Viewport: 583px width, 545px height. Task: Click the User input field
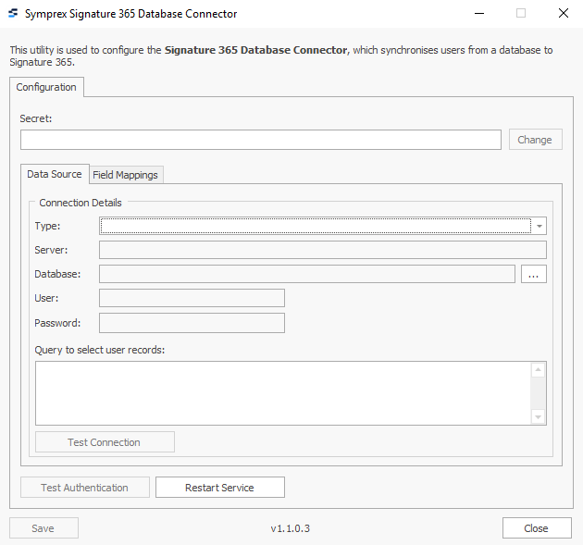tap(192, 298)
